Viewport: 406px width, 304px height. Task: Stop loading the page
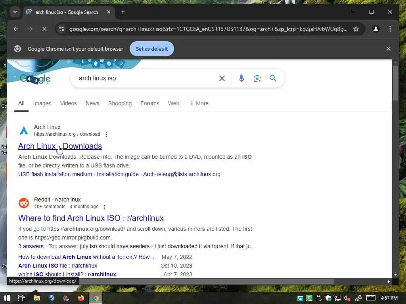tap(44, 29)
